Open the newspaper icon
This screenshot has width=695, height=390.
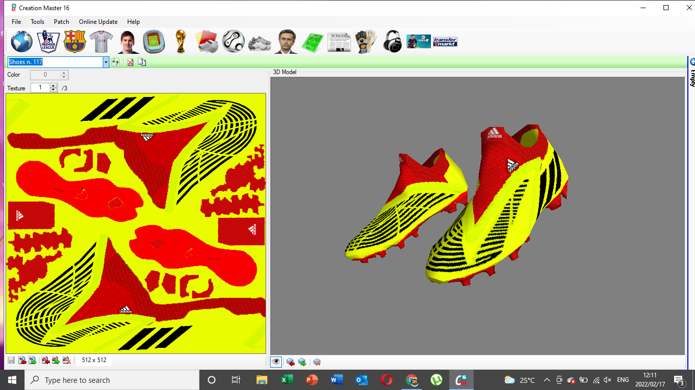click(339, 42)
